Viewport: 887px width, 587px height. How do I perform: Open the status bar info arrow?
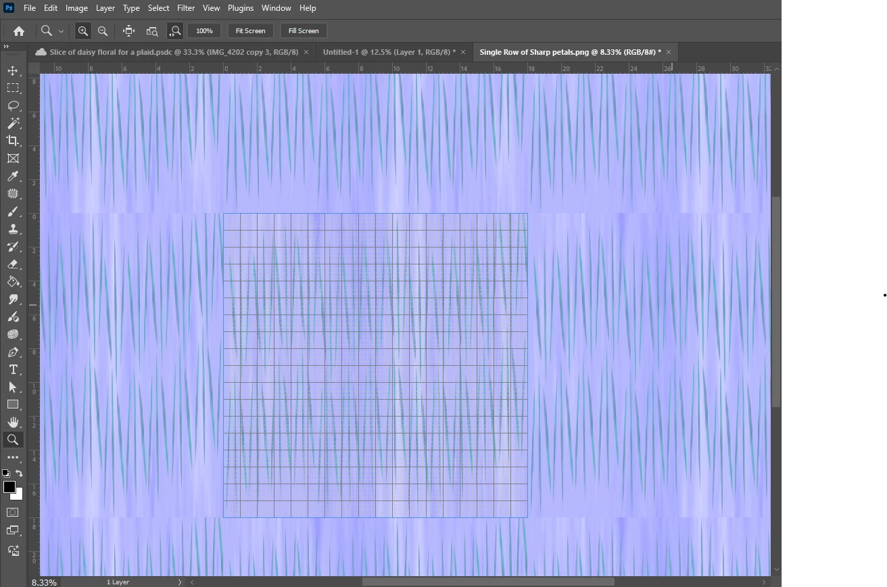[180, 582]
